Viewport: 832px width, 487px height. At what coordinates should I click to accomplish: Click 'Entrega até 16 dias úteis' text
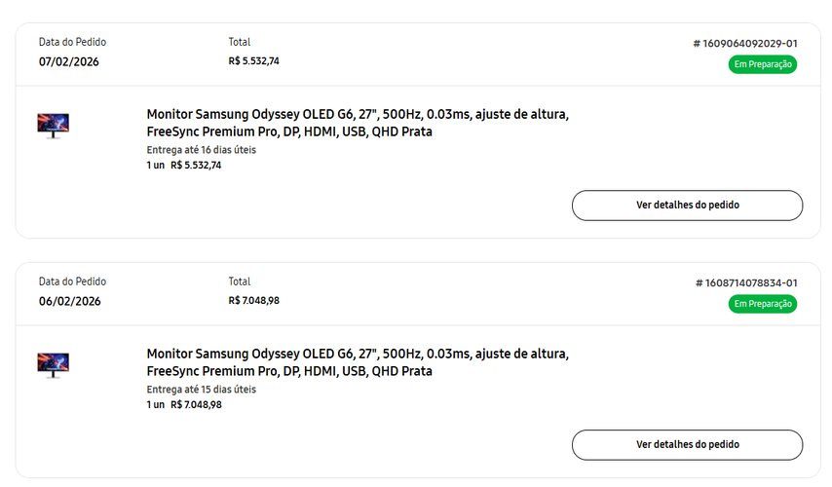[x=201, y=150]
